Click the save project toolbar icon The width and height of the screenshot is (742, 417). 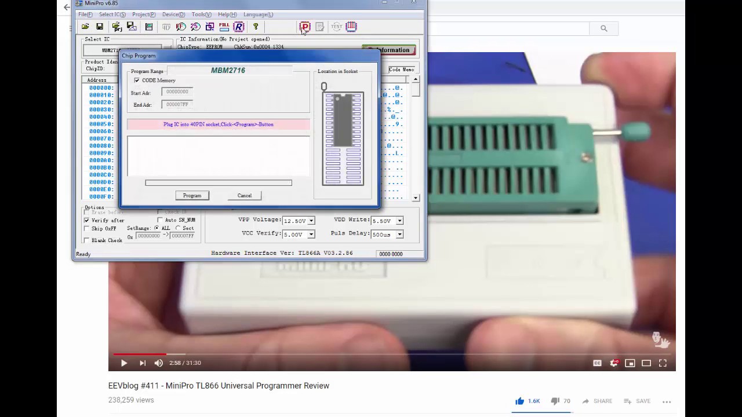[132, 27]
